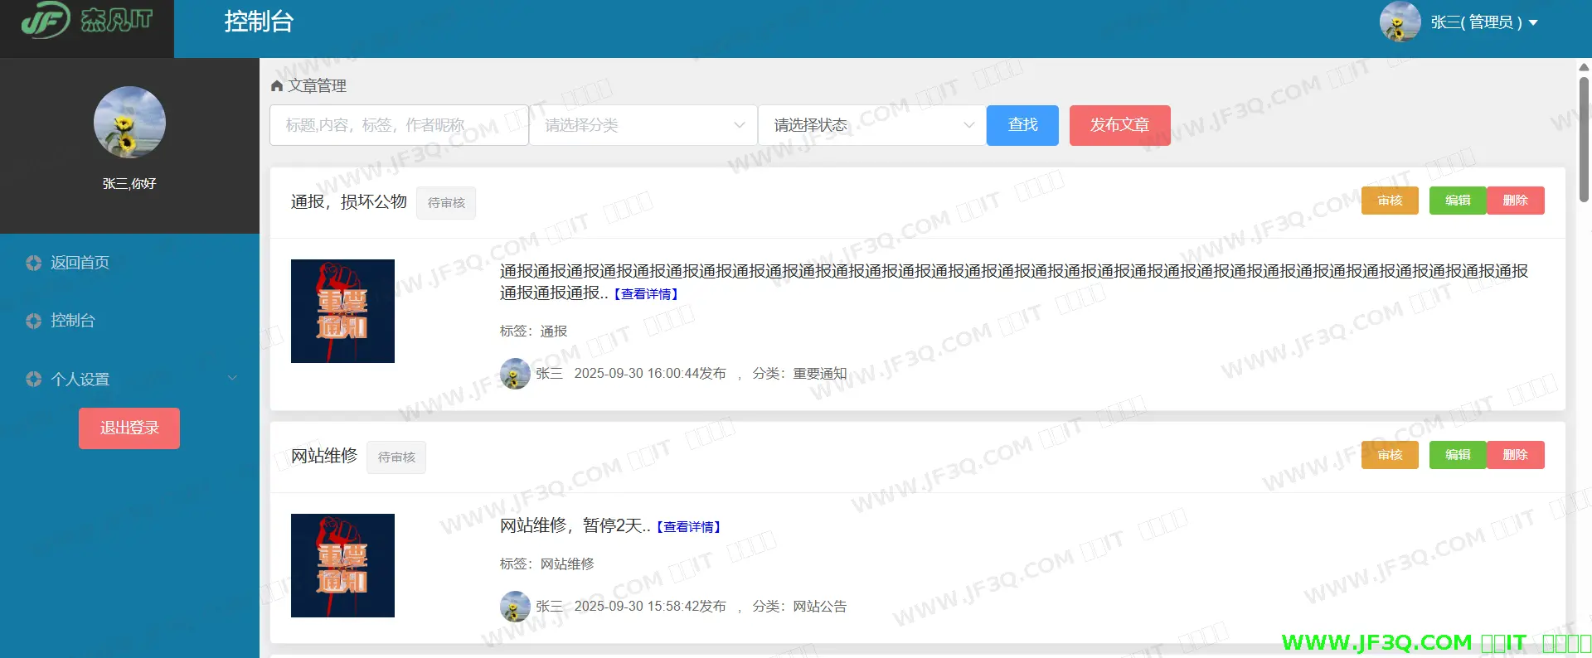Viewport: 1592px width, 658px height.
Task: Click the JF IT logo icon
Action: point(46,21)
